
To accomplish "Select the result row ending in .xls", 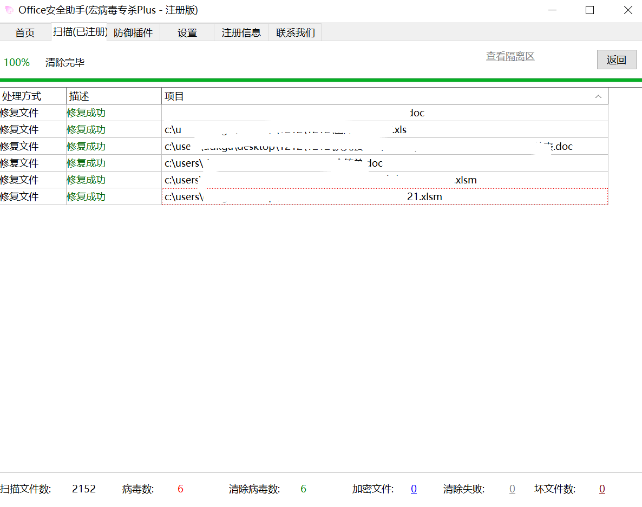I will click(x=384, y=130).
